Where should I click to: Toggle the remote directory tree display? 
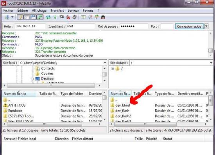click(33, 17)
